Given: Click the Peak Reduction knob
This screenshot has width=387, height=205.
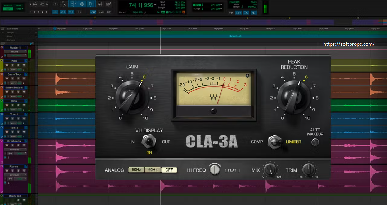Looking at the screenshot, I should [294, 97].
